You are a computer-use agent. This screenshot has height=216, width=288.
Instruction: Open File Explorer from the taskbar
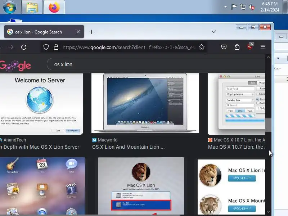click(32, 7)
